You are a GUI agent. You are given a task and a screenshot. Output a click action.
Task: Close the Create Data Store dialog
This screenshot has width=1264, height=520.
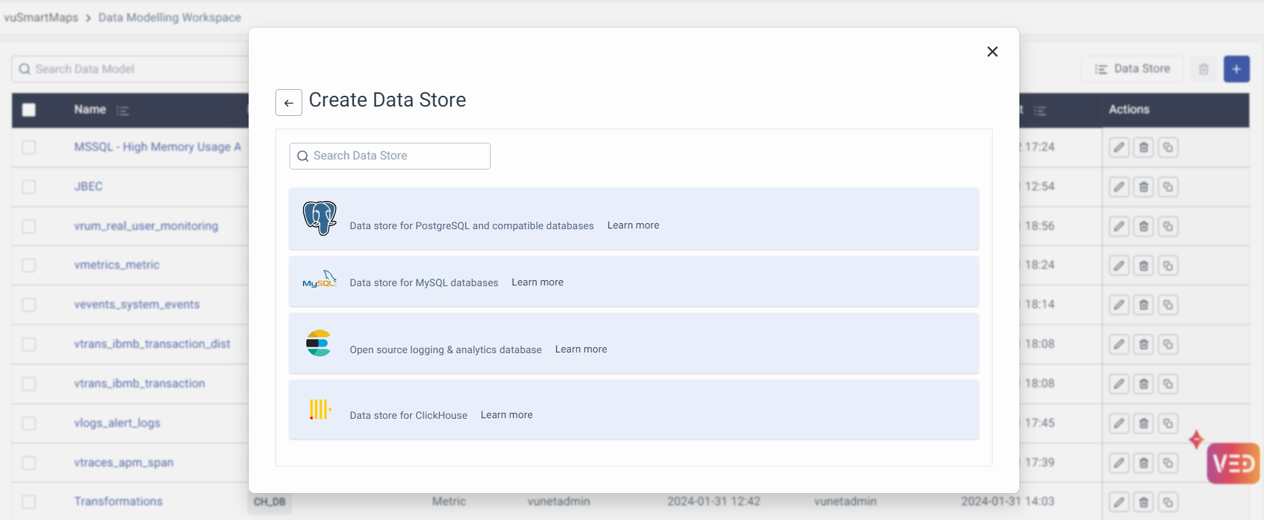992,52
